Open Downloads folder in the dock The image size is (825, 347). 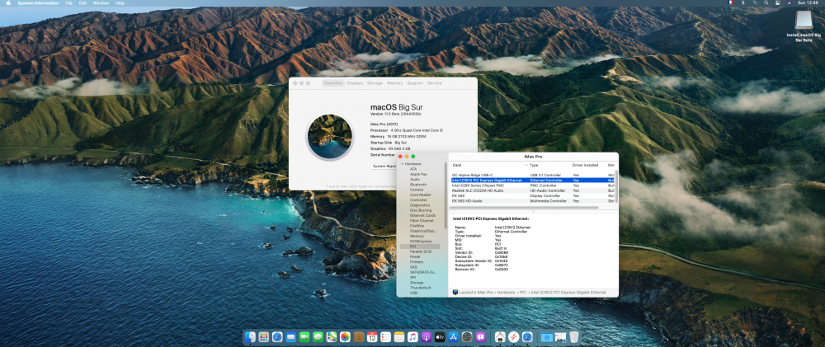point(547,337)
